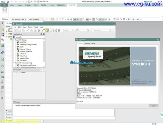Click the fit-view square icon in Syncrofit toolbar
Screen dimensions: 163x125
pos(55,31)
